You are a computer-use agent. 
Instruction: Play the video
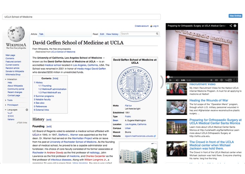click(171, 80)
